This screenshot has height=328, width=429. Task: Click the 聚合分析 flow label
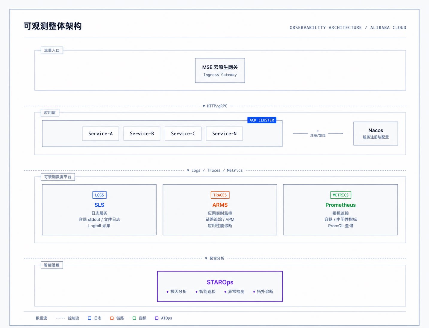point(215,258)
